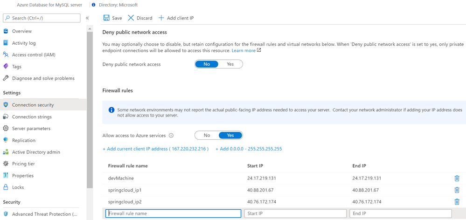Focus the Firewall rule name field

point(173,213)
